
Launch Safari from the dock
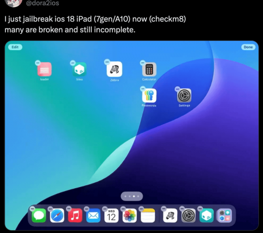57,216
